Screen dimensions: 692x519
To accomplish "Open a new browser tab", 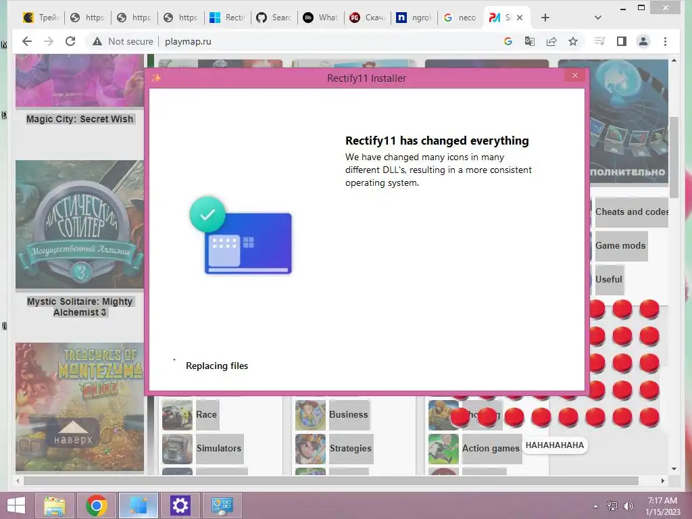I will [x=545, y=18].
